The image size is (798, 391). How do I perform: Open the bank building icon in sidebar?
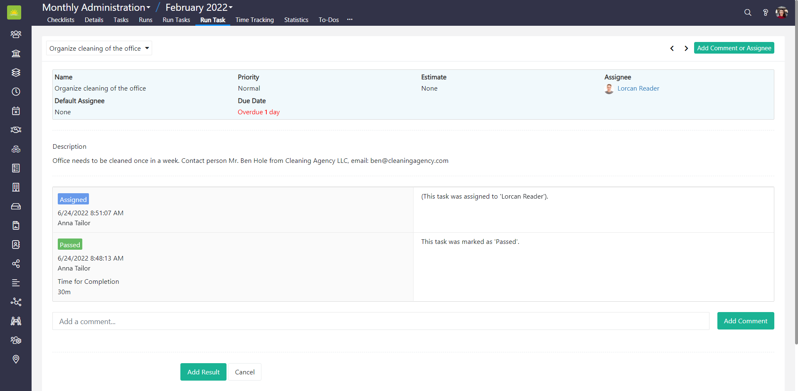pyautogui.click(x=16, y=54)
